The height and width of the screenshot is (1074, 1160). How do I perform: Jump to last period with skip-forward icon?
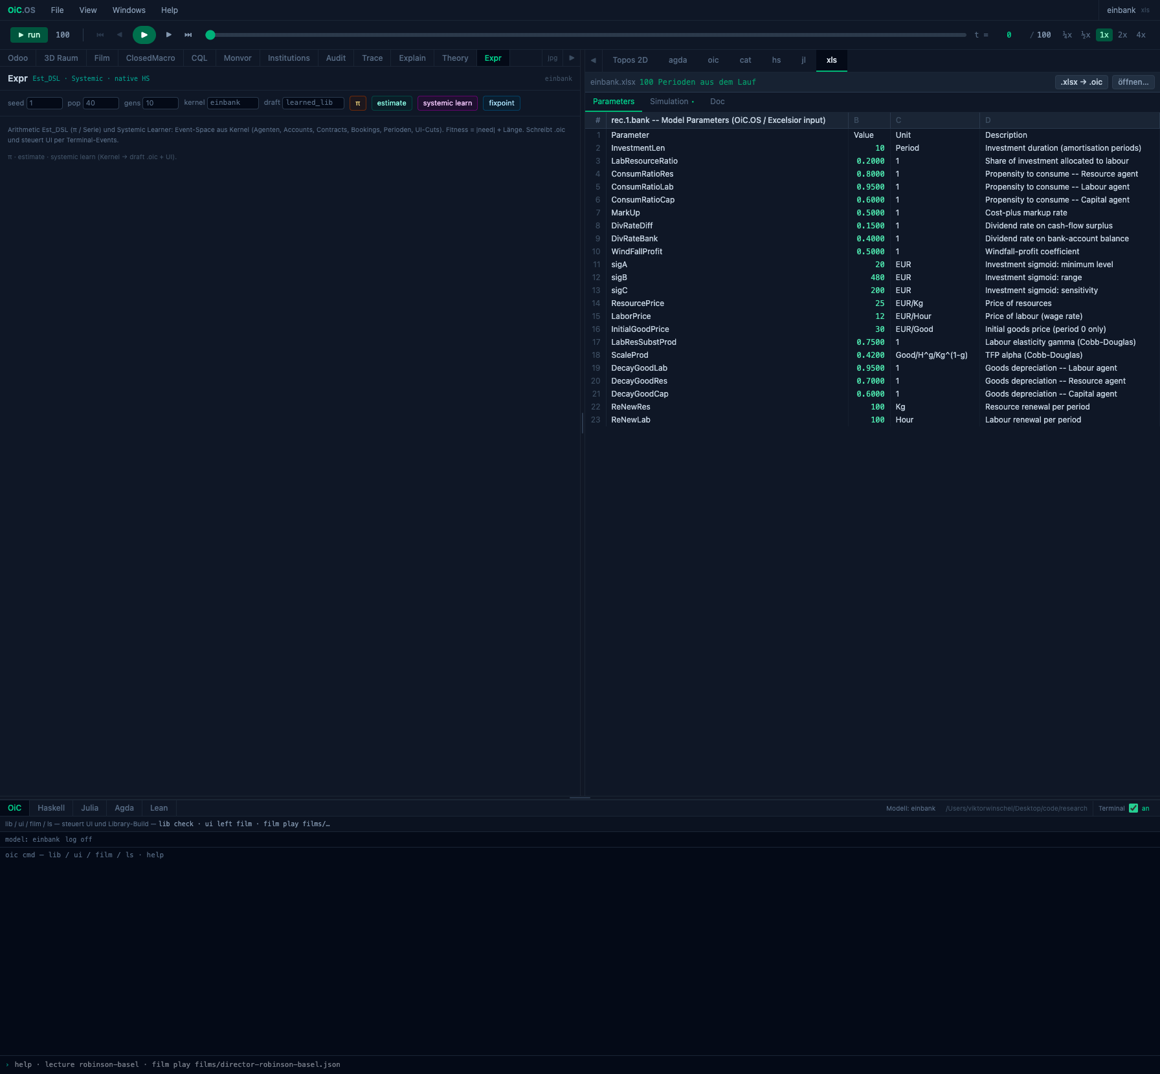coord(188,35)
